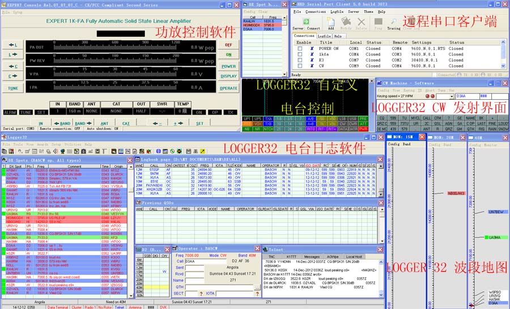Open the Connections menu in Serial Port Client

click(x=315, y=12)
